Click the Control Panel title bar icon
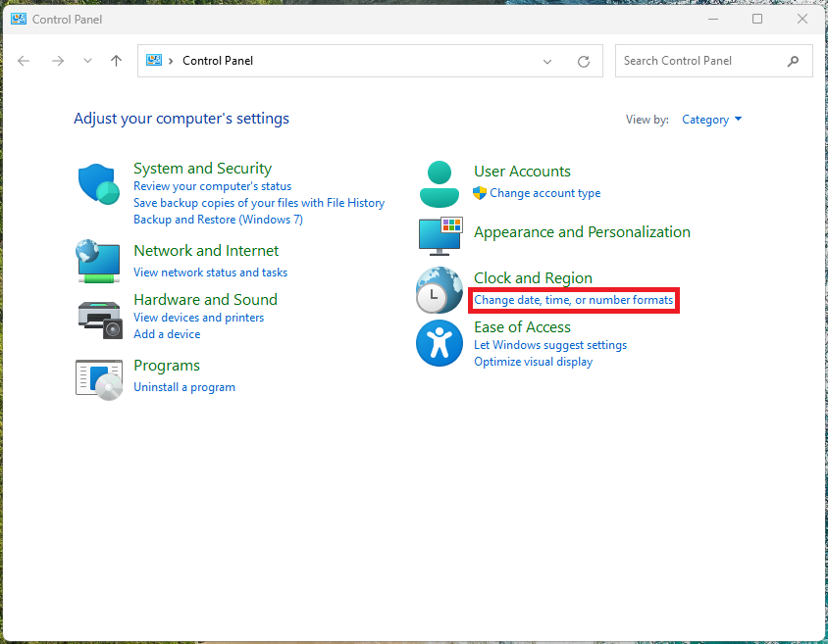The height and width of the screenshot is (644, 828). point(19,19)
